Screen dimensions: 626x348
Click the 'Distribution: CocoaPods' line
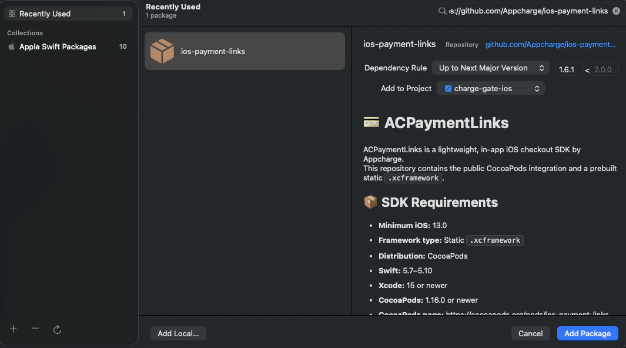(x=423, y=256)
